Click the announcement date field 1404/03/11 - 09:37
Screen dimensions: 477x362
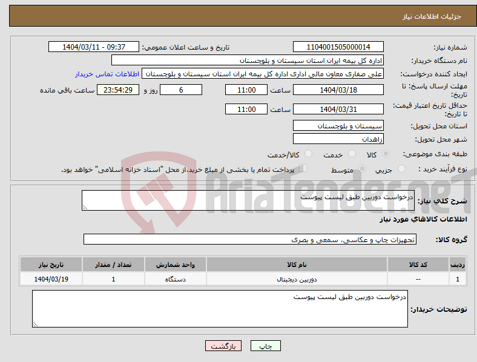[94, 47]
